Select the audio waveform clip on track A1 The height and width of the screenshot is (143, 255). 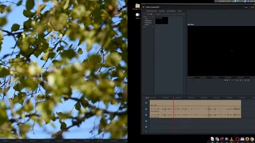195,109
